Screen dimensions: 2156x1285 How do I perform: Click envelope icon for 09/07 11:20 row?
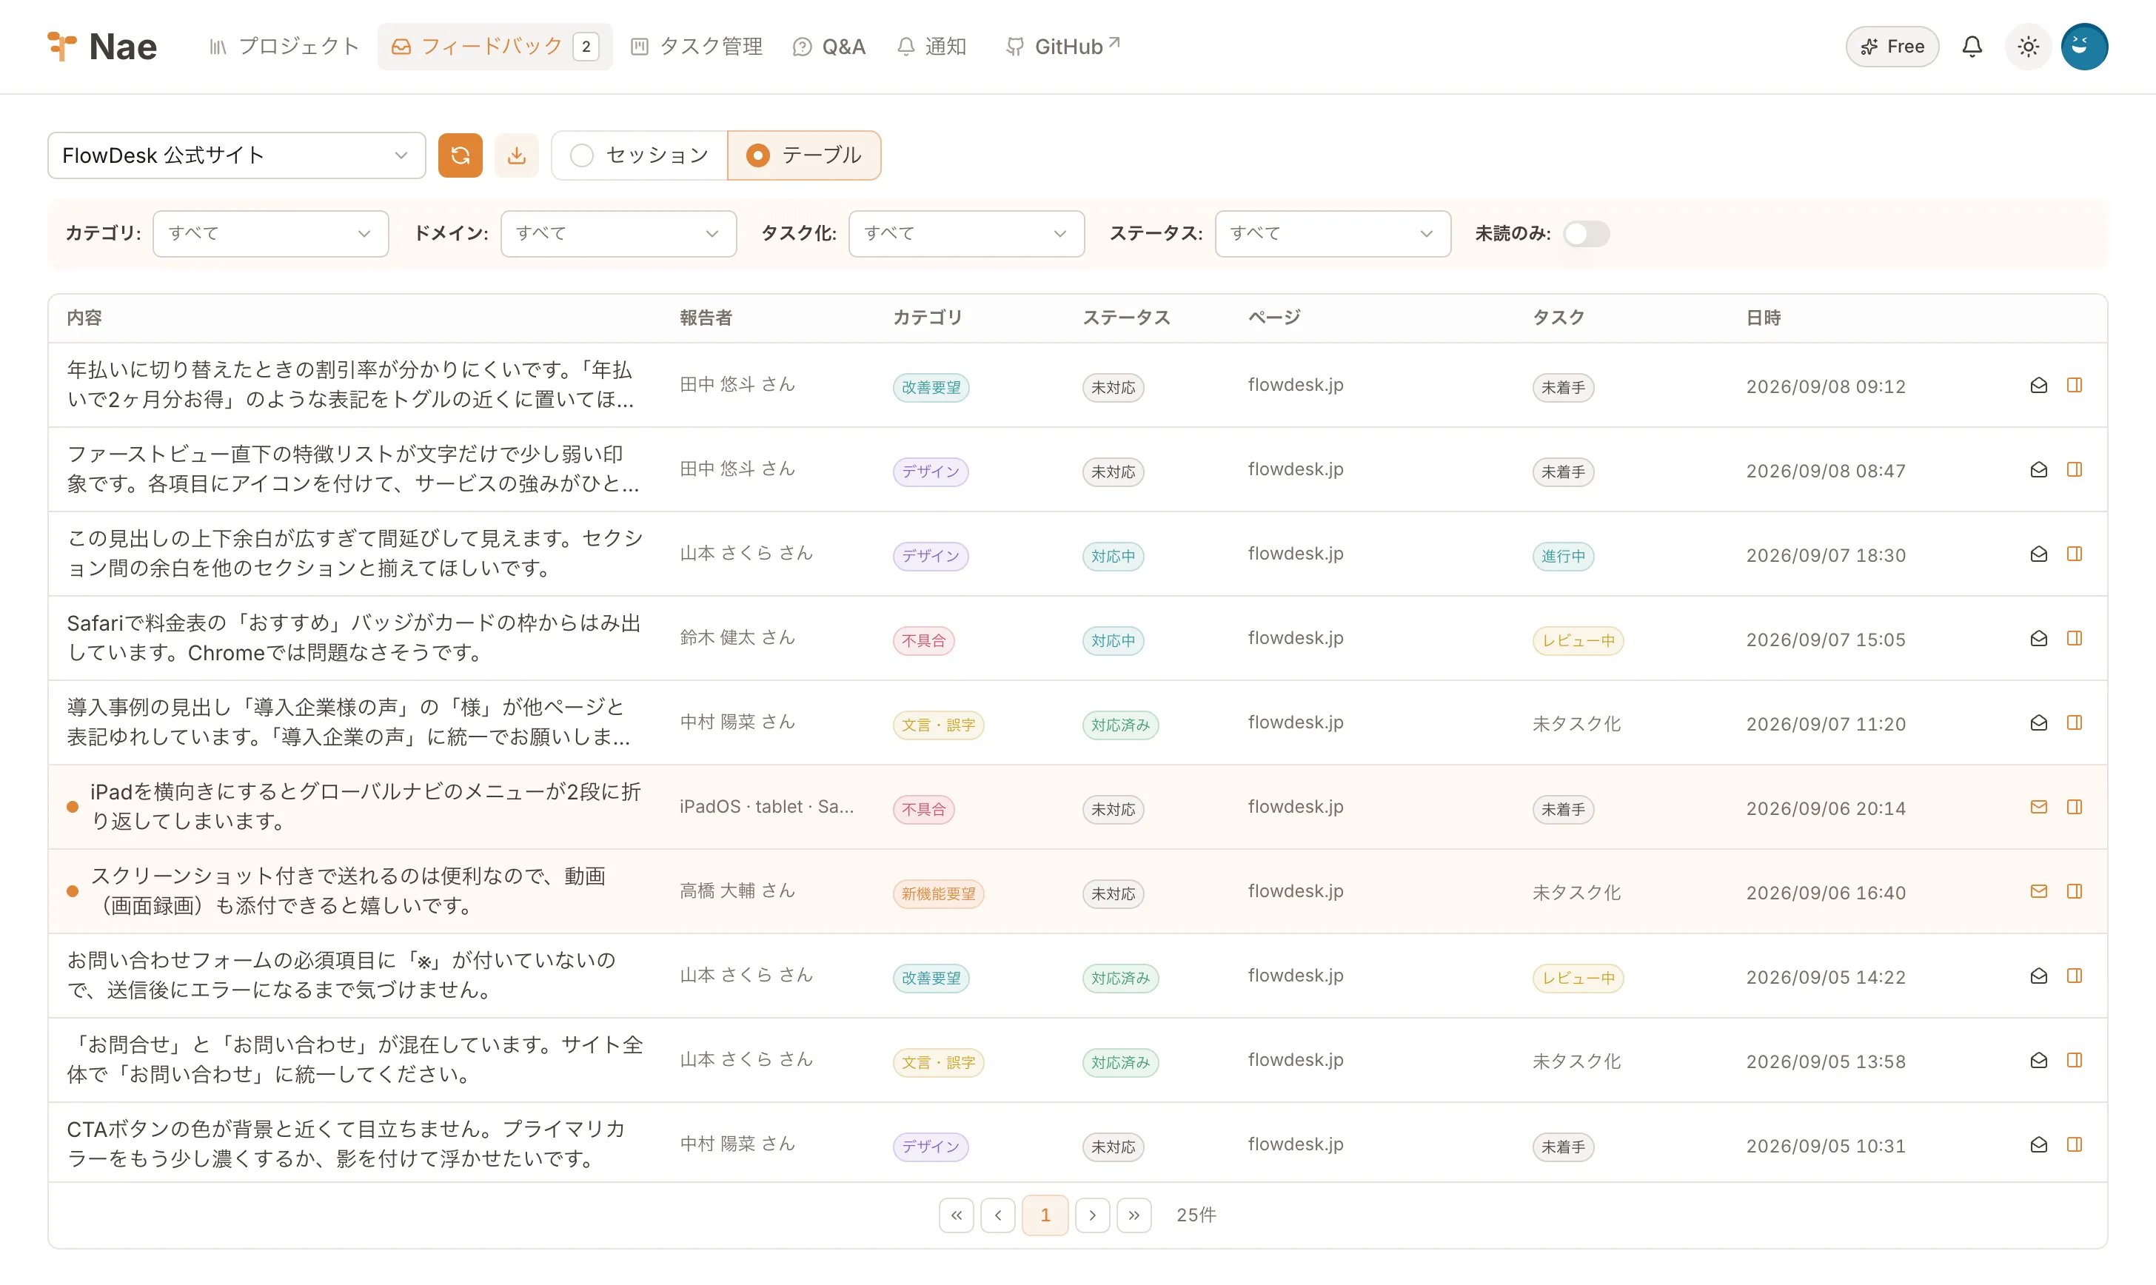[2038, 723]
